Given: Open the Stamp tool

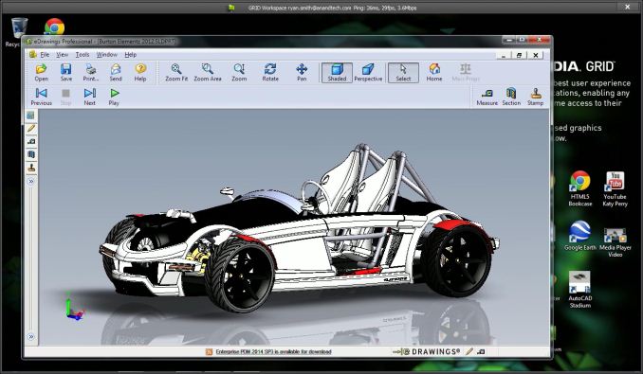Looking at the screenshot, I should pos(536,97).
